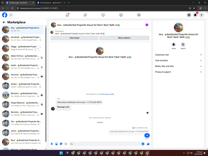Open the Isaiah conversation
Screen dimensions: 208x156
(x=22, y=67)
